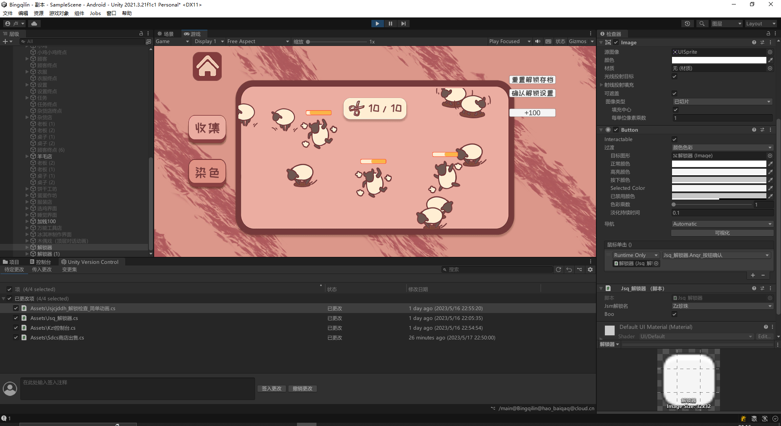Click the Color Multiplier (色彩乘数) slider
Screen dimensions: 781x426
coord(712,204)
